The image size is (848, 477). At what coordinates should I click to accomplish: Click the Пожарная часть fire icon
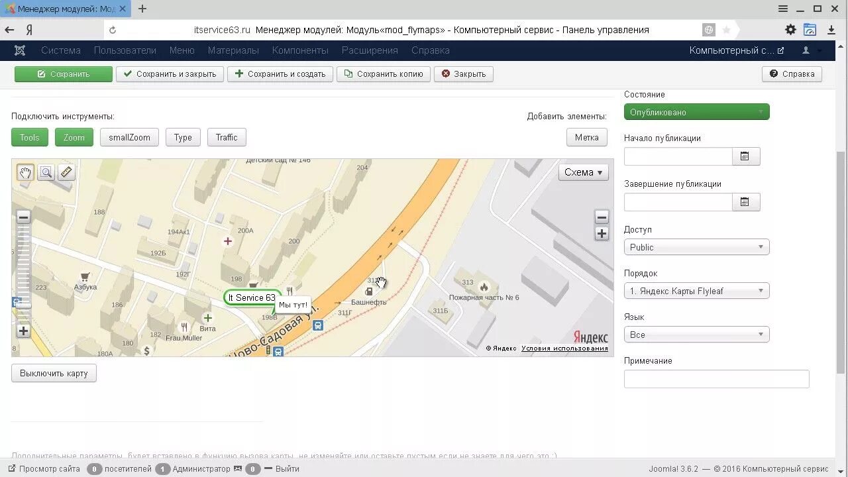point(484,287)
